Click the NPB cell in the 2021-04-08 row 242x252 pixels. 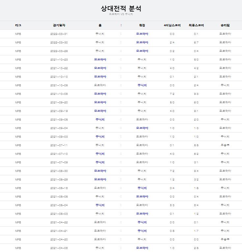[x=18, y=248]
